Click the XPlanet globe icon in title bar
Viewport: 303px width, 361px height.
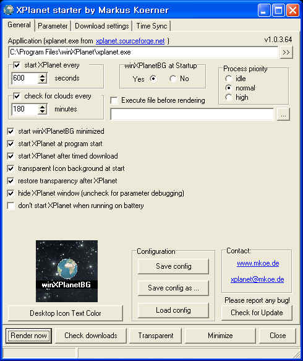[9, 10]
